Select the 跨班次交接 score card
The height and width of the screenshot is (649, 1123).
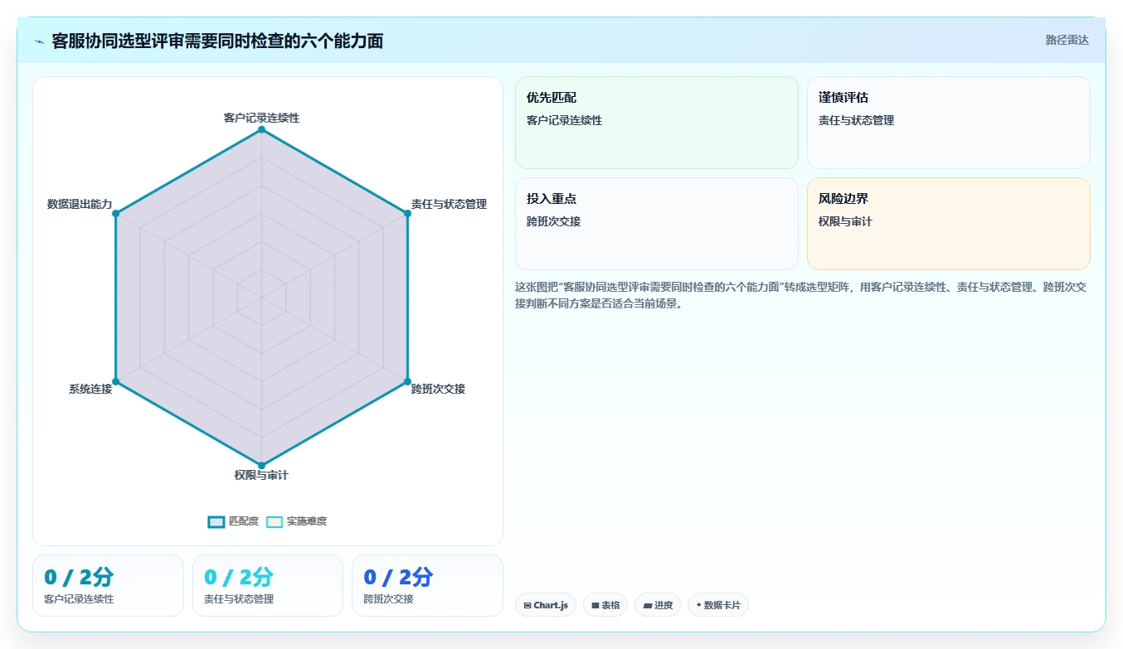(427, 586)
